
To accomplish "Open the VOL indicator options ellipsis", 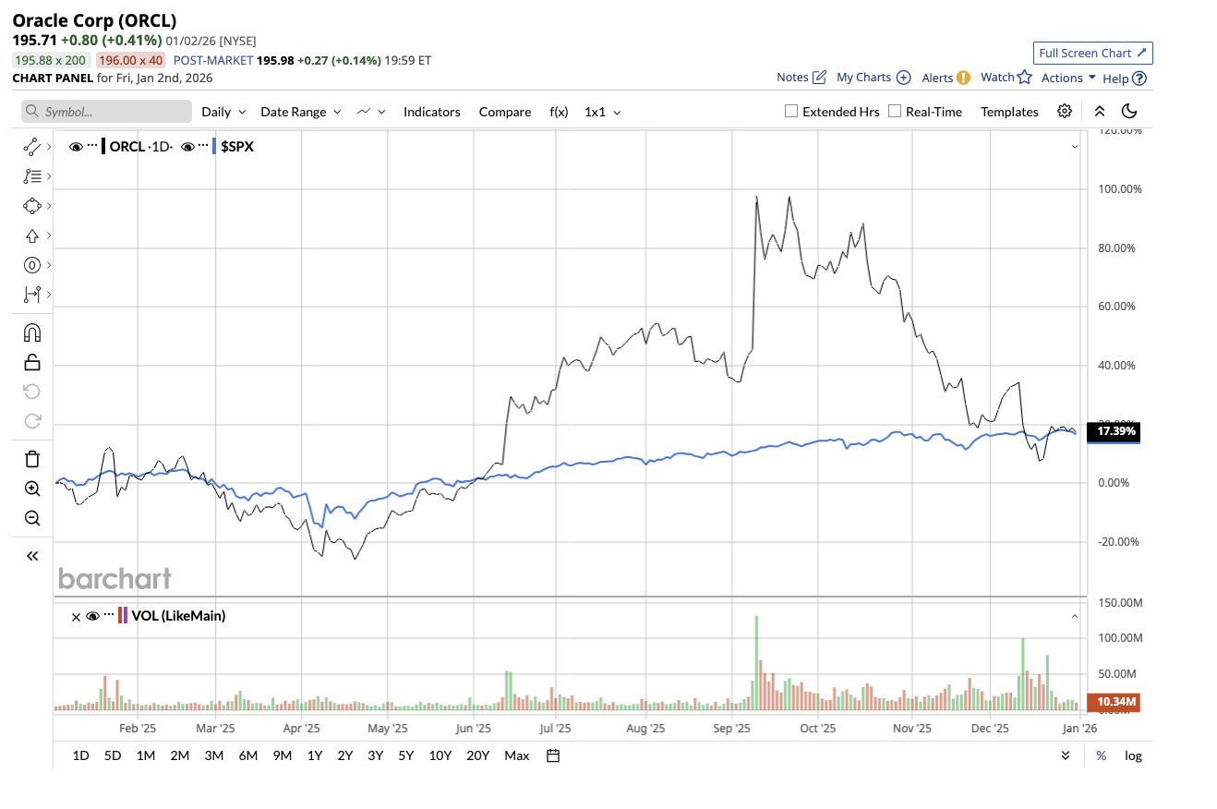I will [x=109, y=616].
